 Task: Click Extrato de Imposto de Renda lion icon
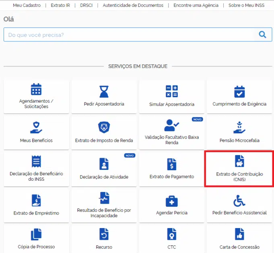(x=104, y=127)
